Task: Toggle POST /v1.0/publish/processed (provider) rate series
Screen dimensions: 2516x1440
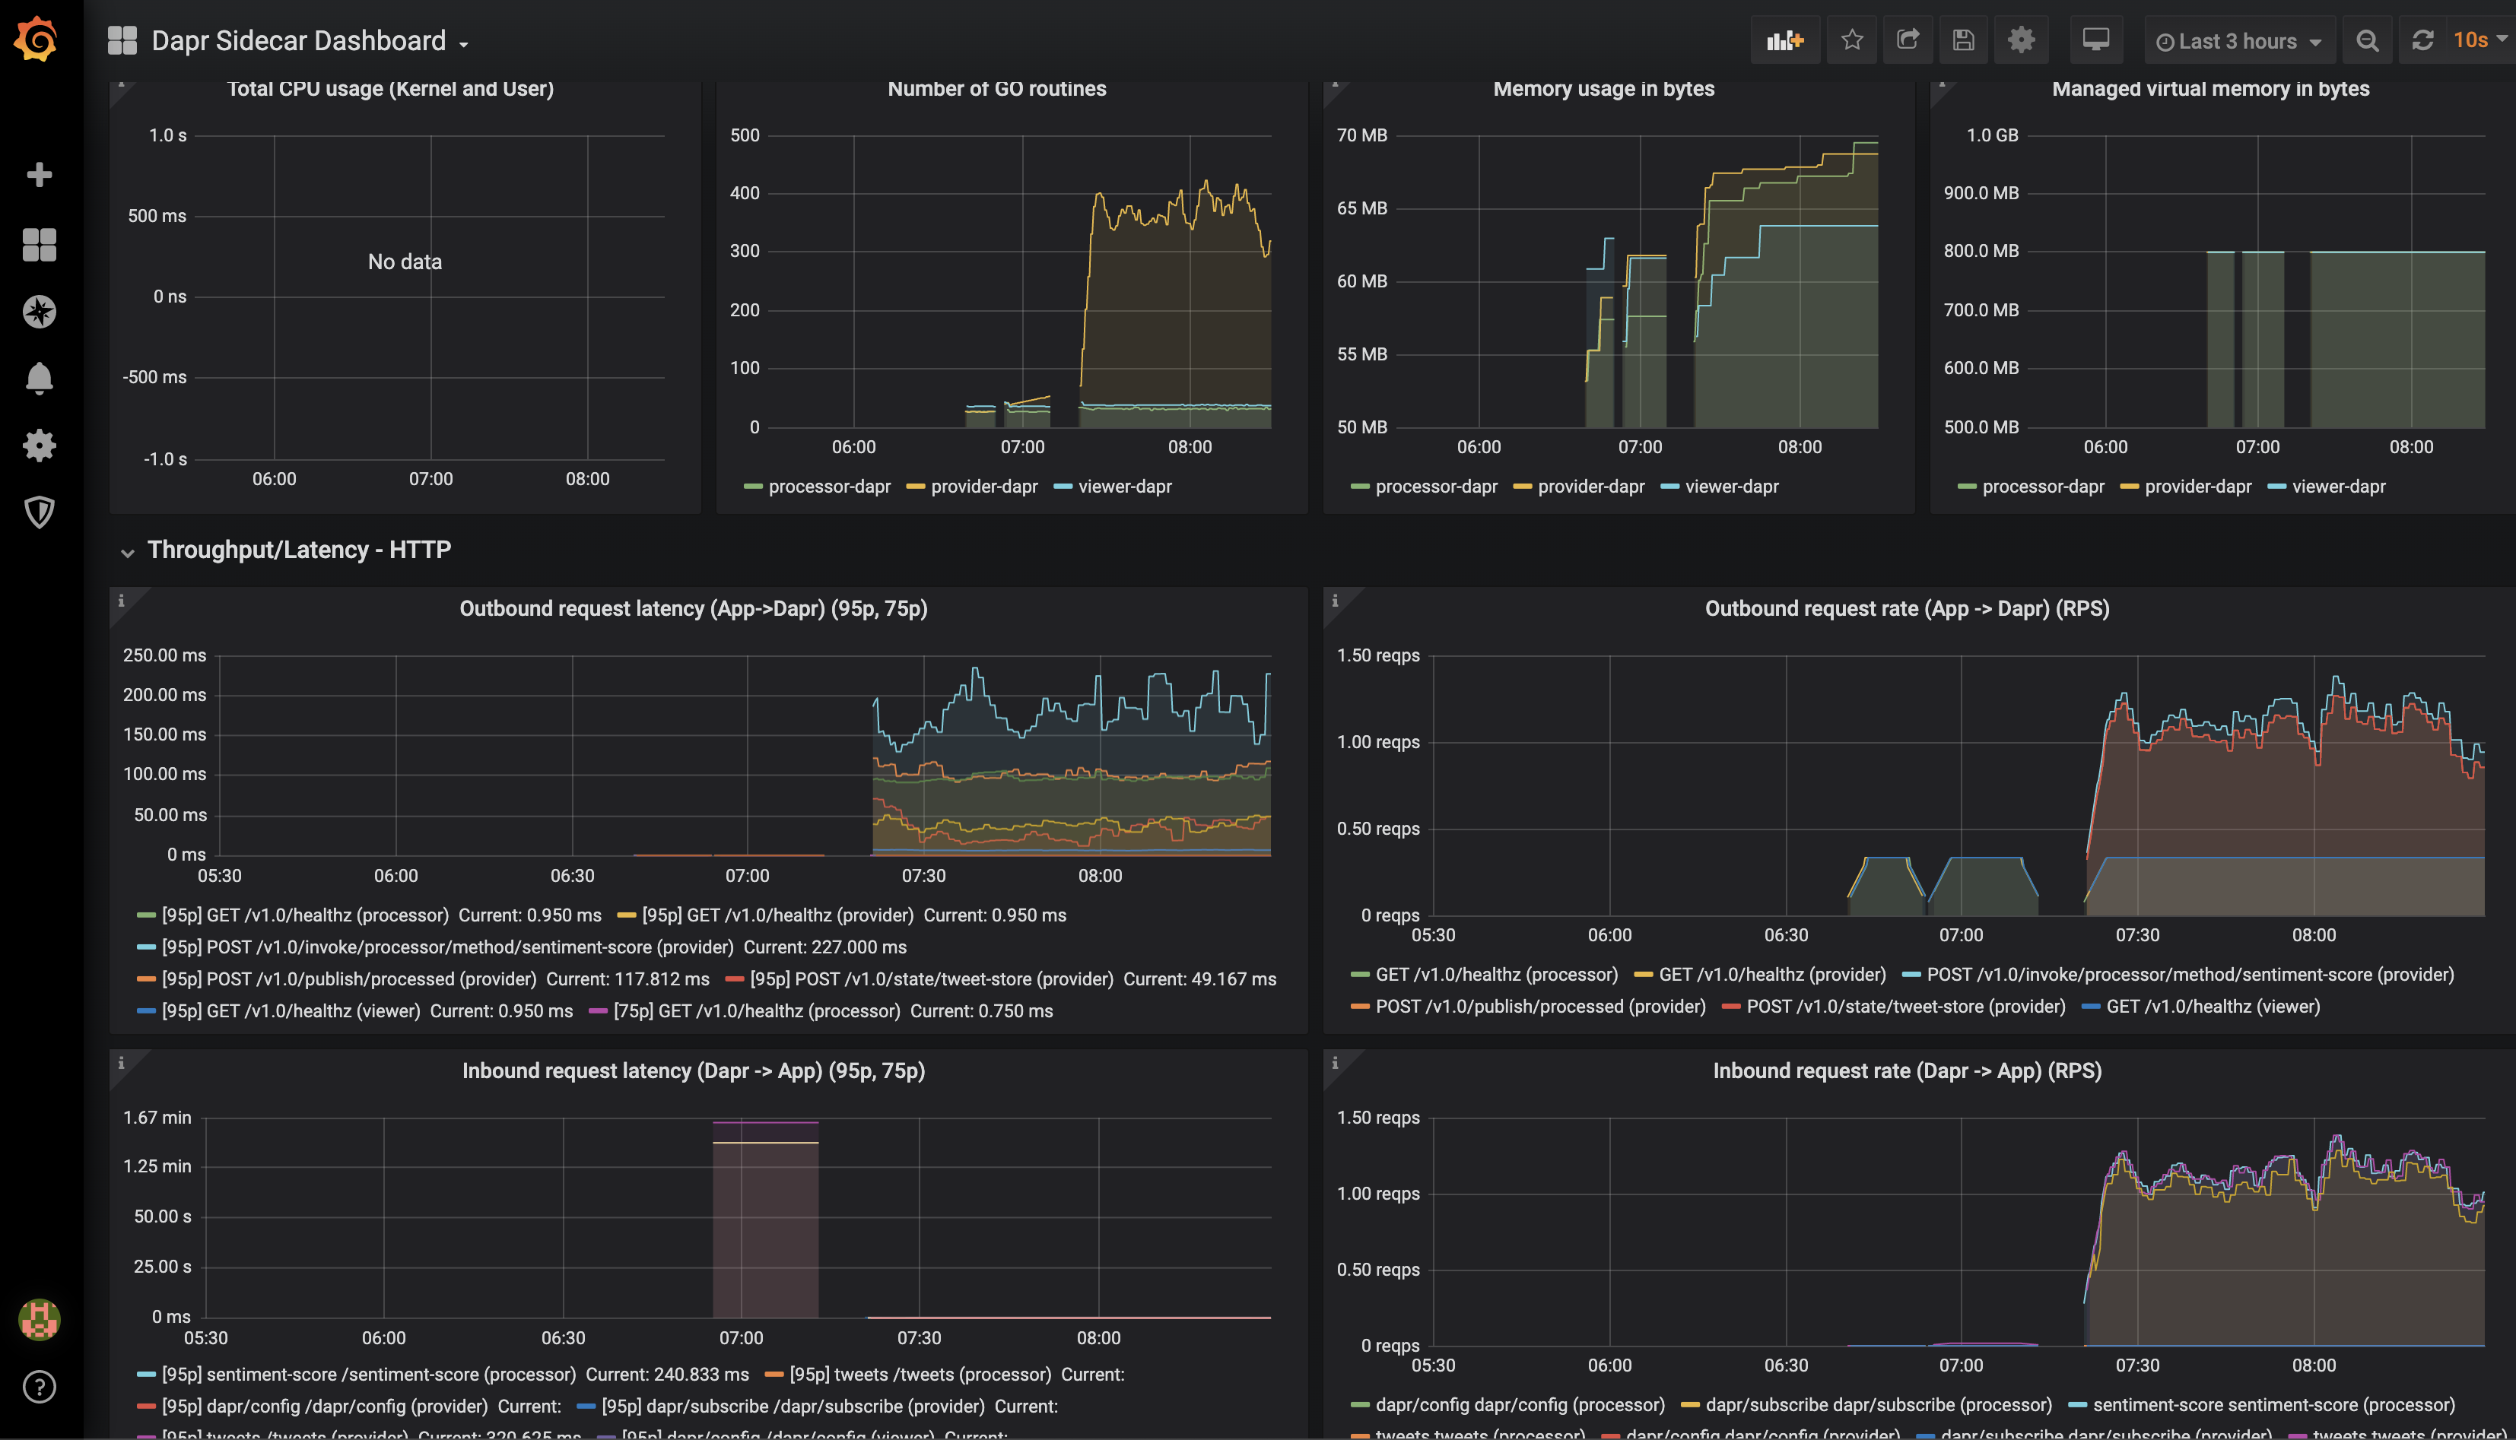Action: pos(1539,1007)
